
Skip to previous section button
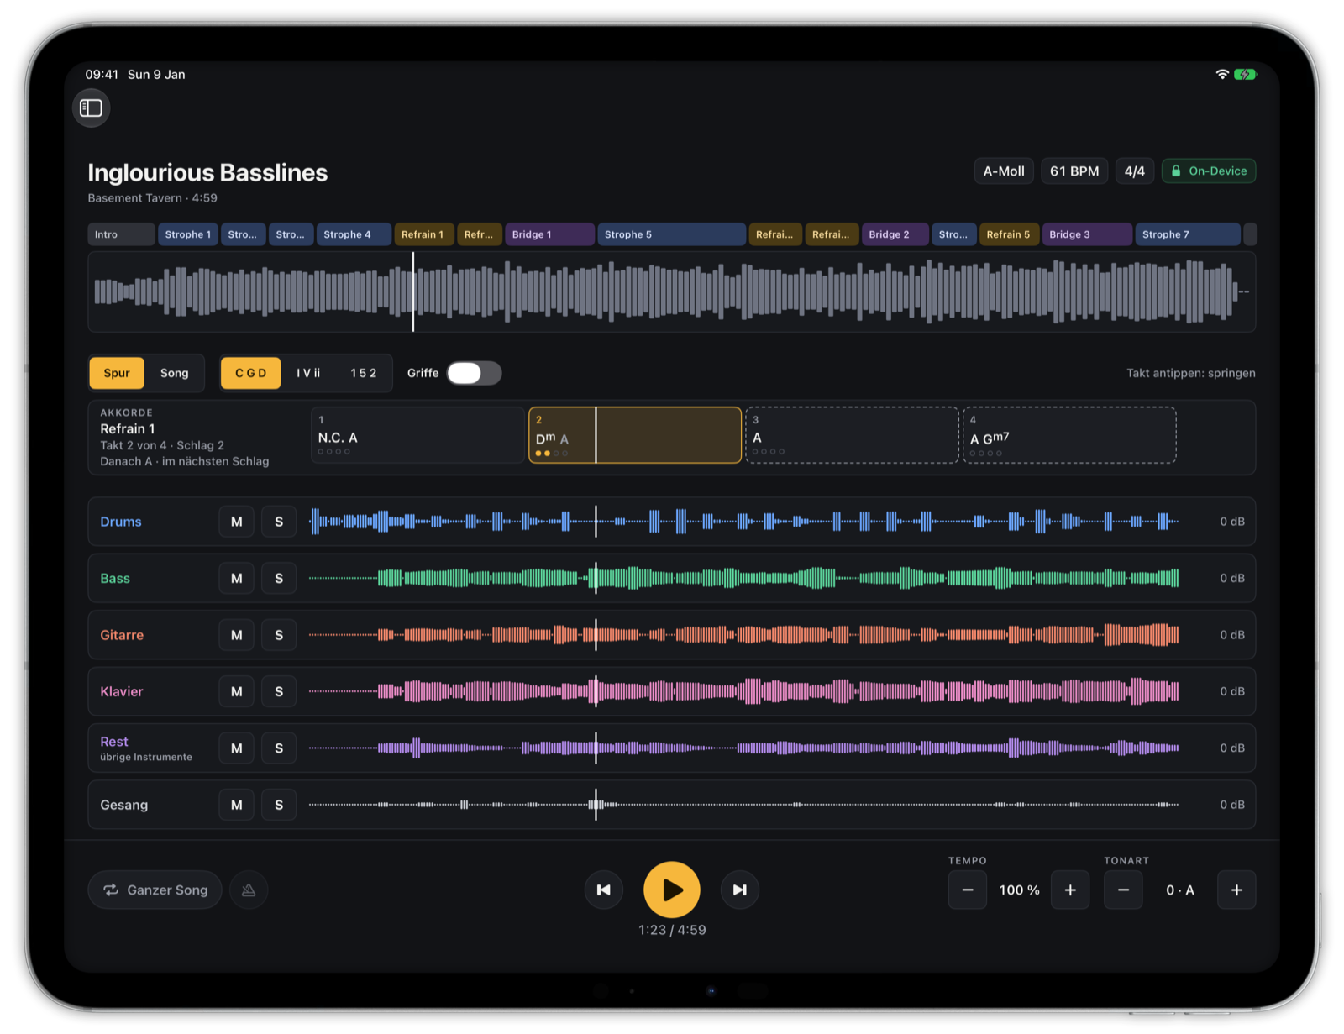tap(603, 890)
